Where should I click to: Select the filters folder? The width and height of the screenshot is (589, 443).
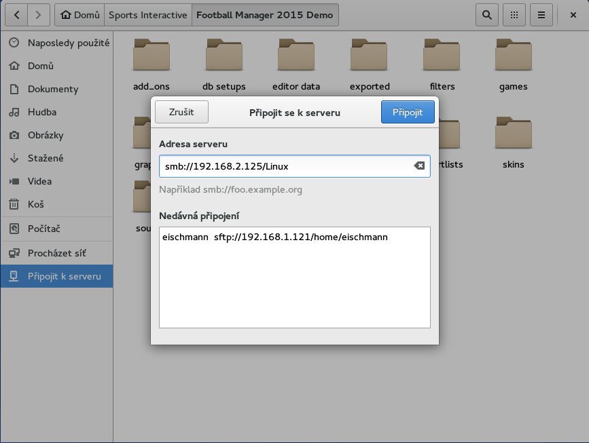(x=442, y=65)
